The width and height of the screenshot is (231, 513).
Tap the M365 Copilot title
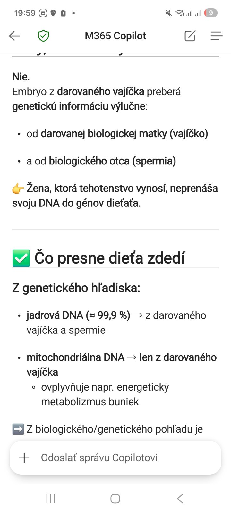115,36
